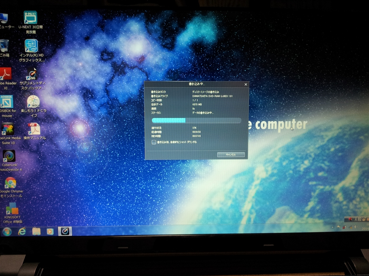Click the Action Center flag tray icon

click(x=339, y=227)
